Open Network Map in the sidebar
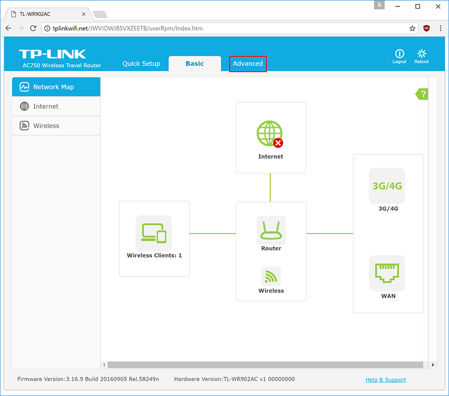449x396 pixels. 56,87
